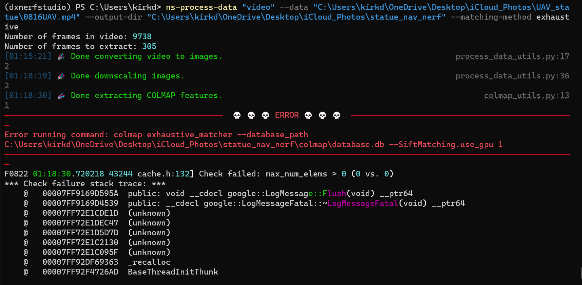Click the --matching-method flag
The width and height of the screenshot is (582, 285).
click(491, 17)
